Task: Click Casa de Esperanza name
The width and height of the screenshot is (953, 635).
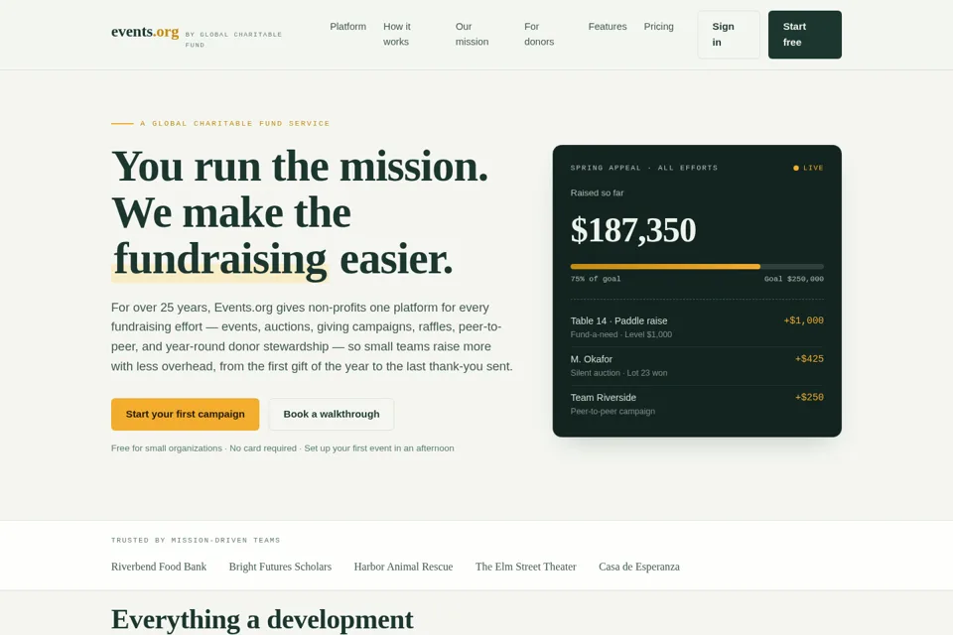Action: click(x=639, y=567)
